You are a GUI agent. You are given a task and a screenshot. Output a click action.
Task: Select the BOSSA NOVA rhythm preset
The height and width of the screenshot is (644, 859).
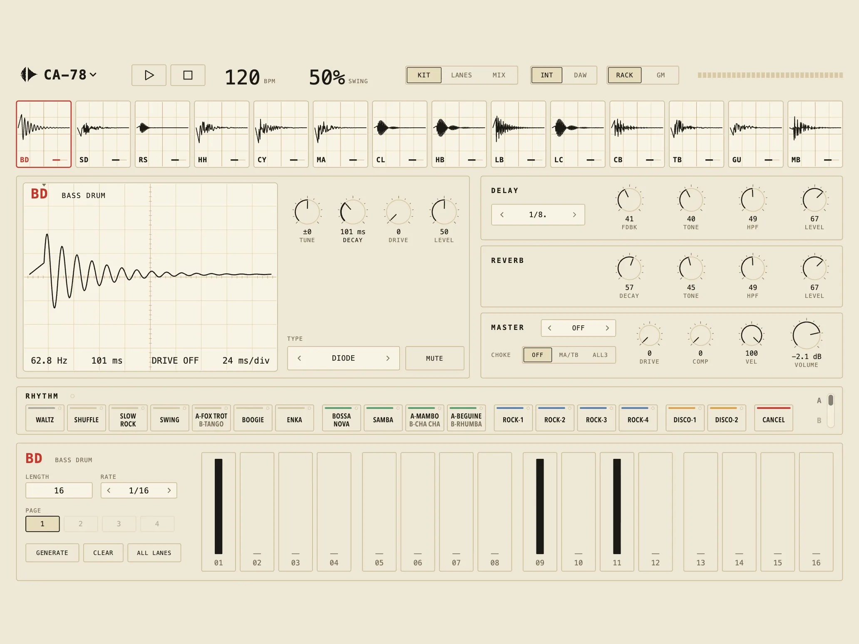pos(341,419)
